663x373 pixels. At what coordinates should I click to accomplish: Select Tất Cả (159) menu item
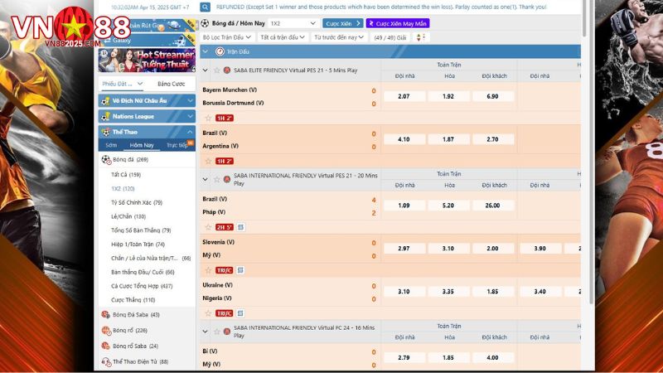pyautogui.click(x=126, y=175)
